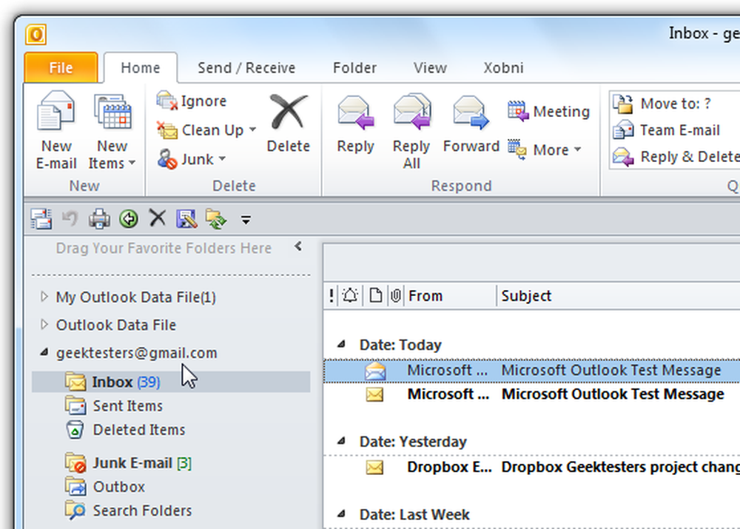Select the Inbox (39) folder

(171, 382)
